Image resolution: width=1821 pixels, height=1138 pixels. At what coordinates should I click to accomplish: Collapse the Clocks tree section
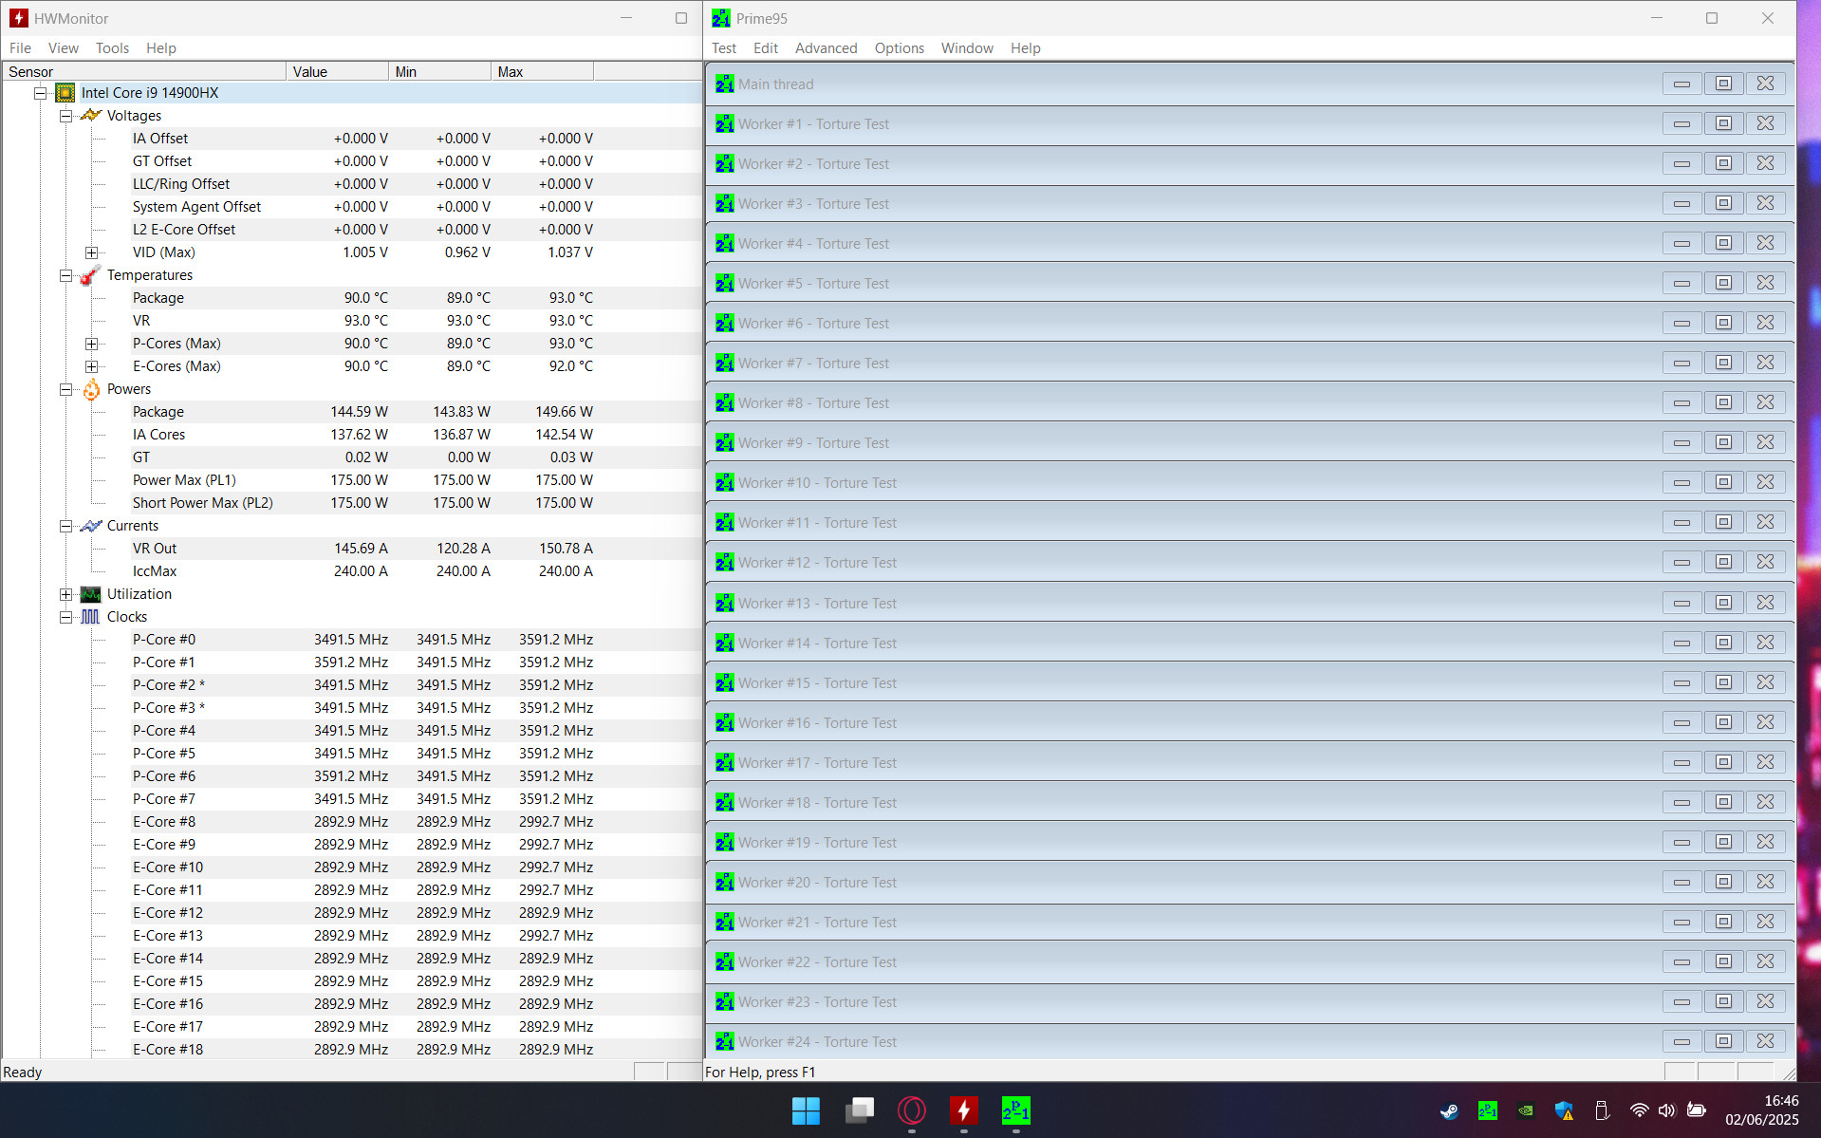click(x=65, y=617)
